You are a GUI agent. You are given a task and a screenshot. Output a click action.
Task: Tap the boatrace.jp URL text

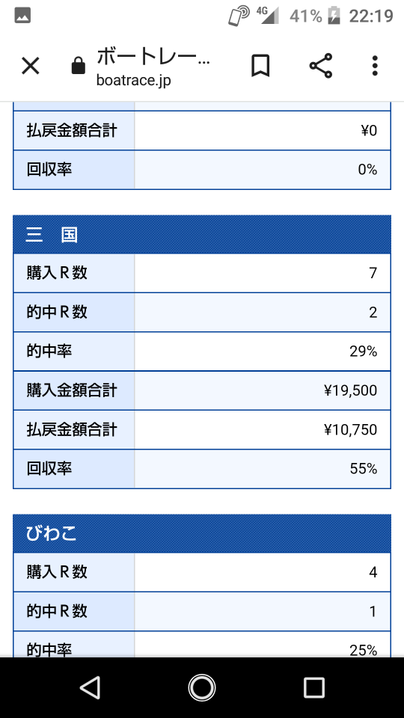134,80
